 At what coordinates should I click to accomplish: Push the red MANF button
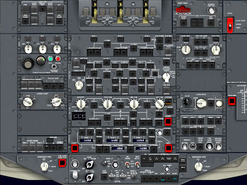click(168, 148)
